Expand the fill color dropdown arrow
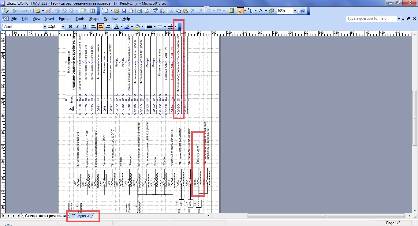This screenshot has height=226, width=418. (142, 27)
